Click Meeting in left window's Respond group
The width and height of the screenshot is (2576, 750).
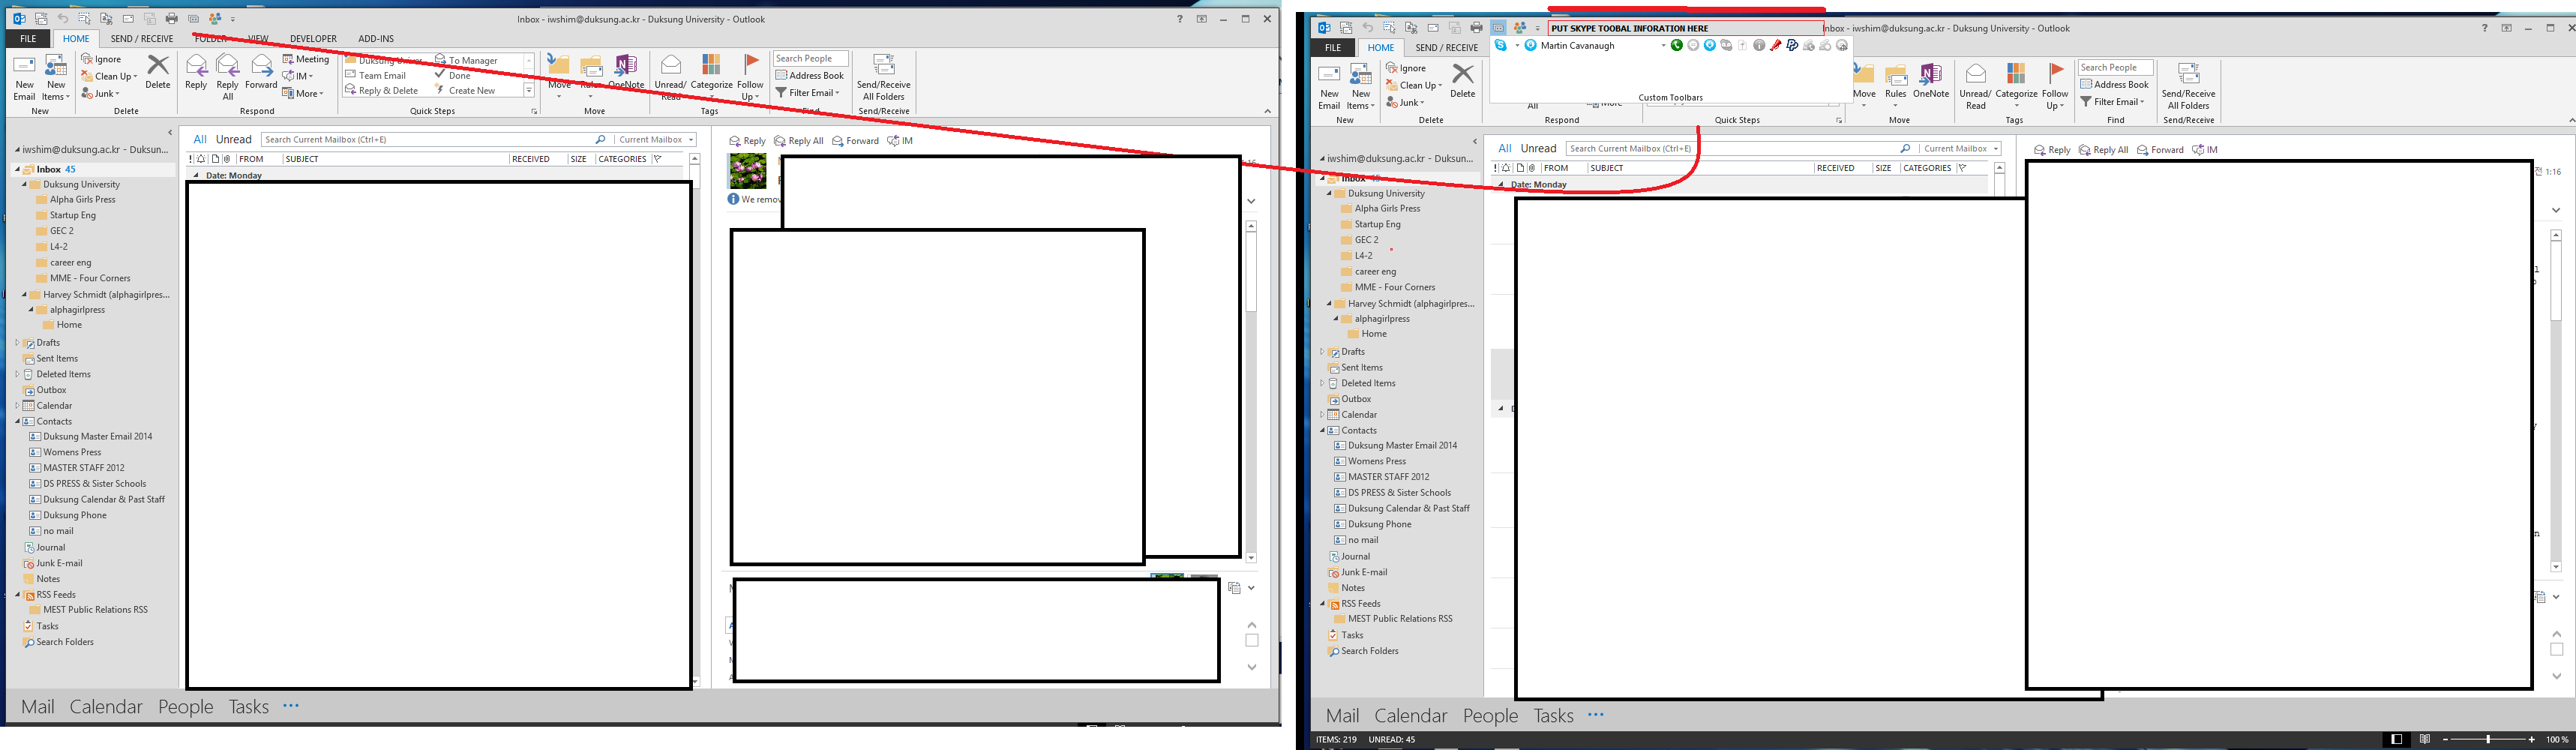[x=306, y=59]
